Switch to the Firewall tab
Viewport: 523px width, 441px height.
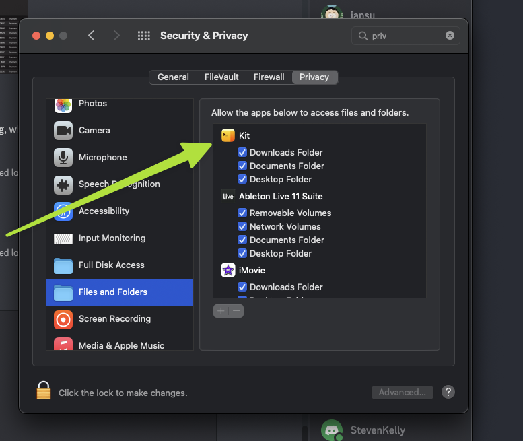point(269,77)
